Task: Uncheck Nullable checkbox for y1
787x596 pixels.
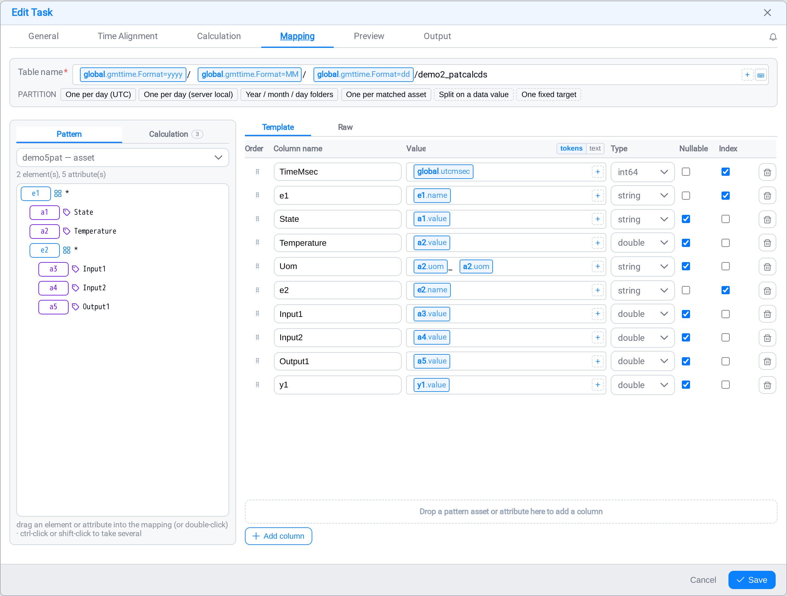Action: point(686,385)
